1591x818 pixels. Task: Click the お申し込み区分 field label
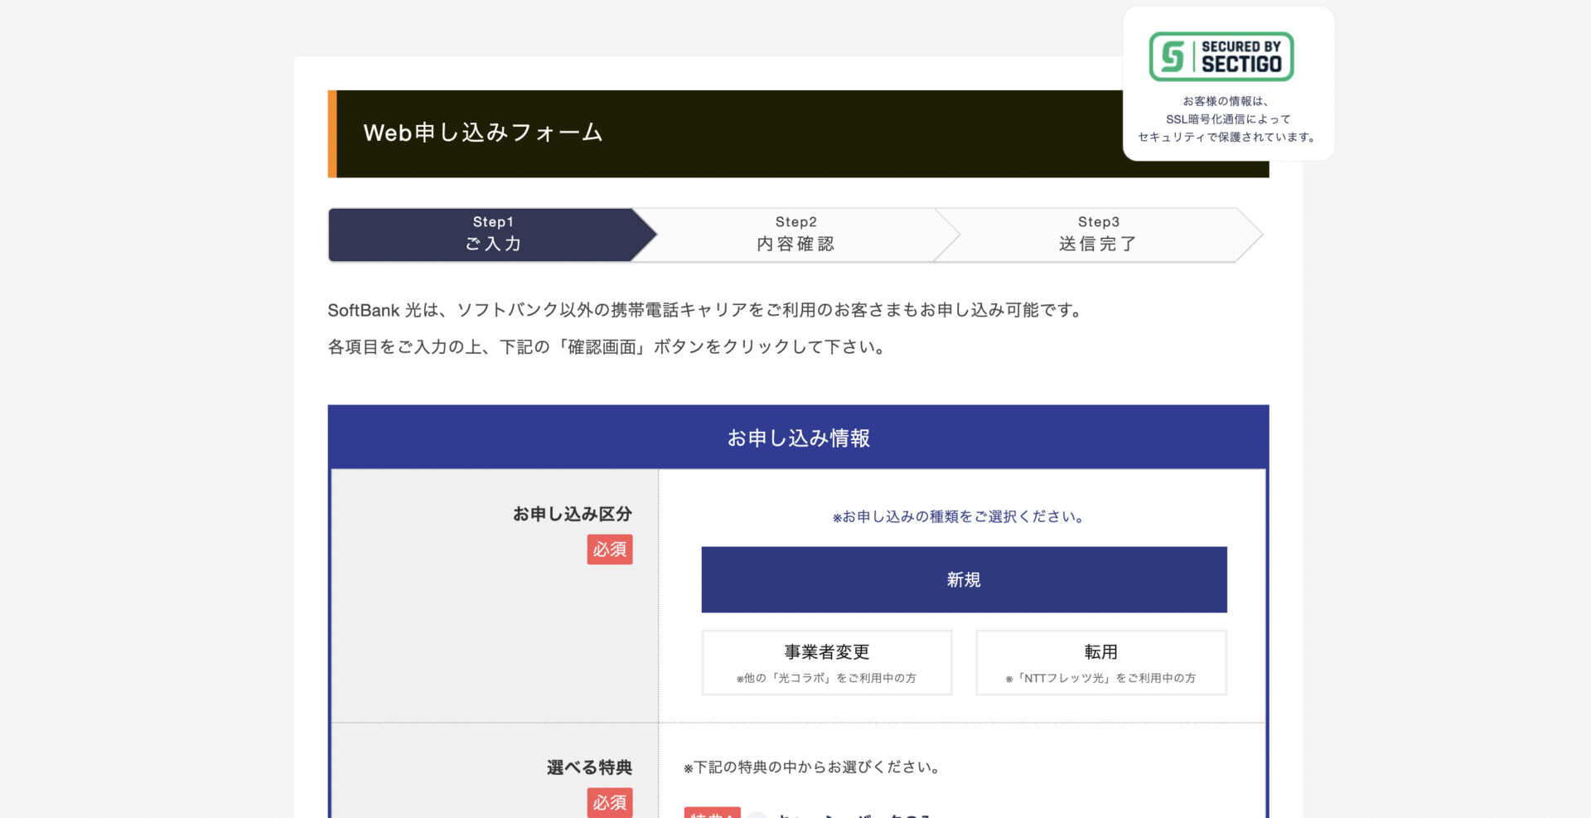[x=572, y=514]
